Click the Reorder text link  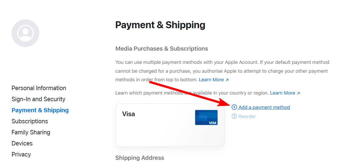[247, 116]
